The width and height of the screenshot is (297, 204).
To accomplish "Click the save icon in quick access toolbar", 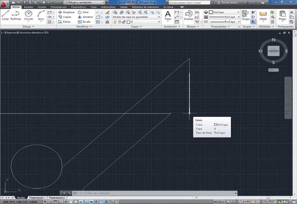I will pyautogui.click(x=24, y=2).
